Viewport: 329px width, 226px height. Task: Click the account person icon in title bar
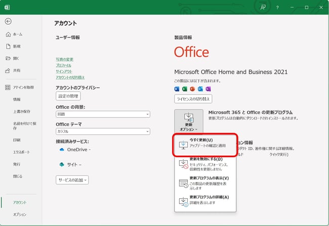(x=263, y=8)
